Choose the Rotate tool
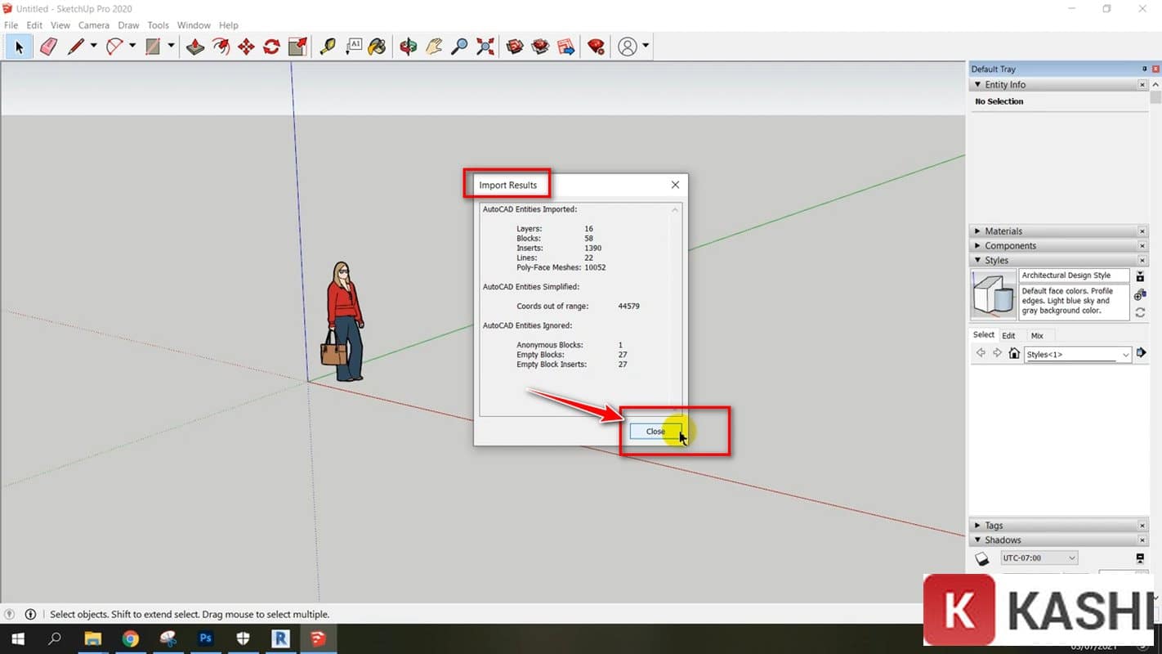Screen dimensions: 1162x654 pos(271,47)
